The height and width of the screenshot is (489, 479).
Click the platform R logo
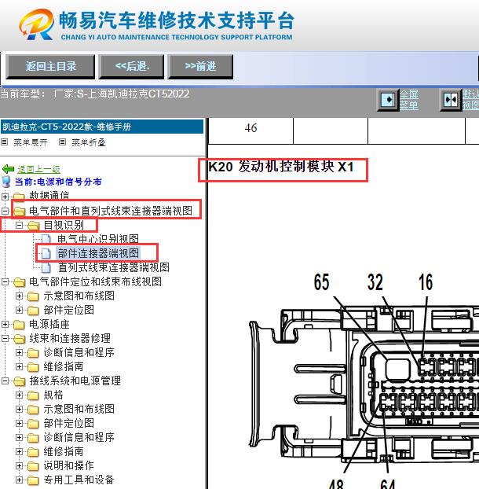[36, 24]
